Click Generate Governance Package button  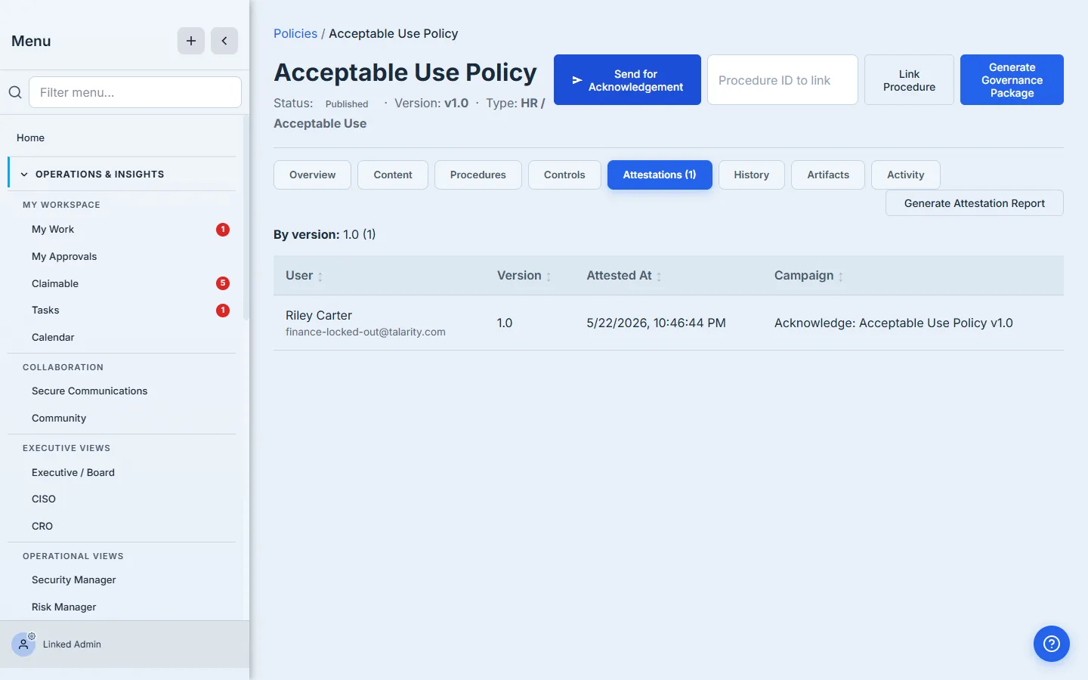tap(1012, 79)
